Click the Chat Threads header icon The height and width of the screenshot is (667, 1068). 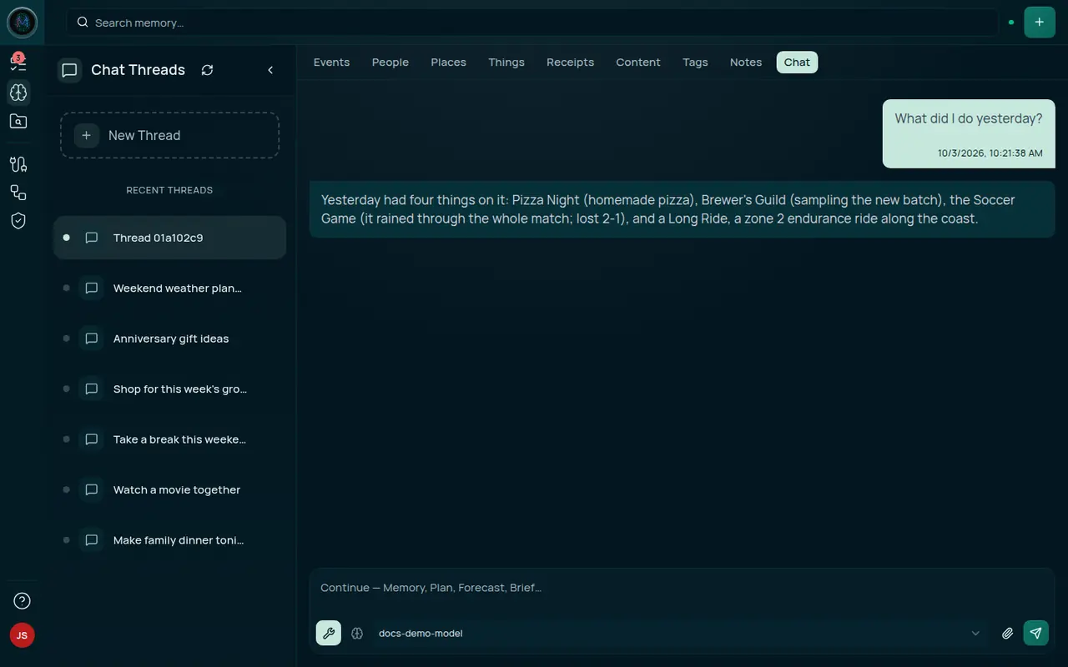(70, 70)
